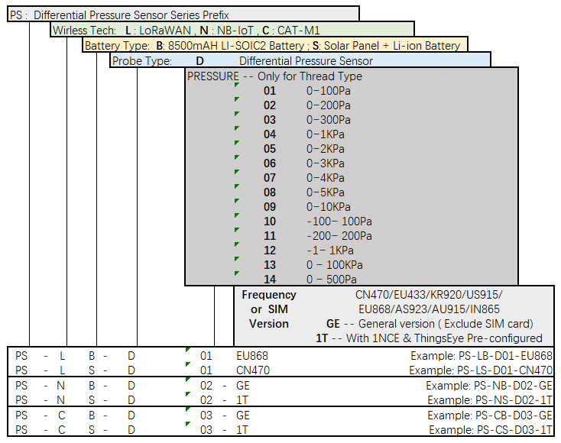561x443 pixels.
Task: Select the '0 - 500Pa' range cell
Action: [332, 280]
